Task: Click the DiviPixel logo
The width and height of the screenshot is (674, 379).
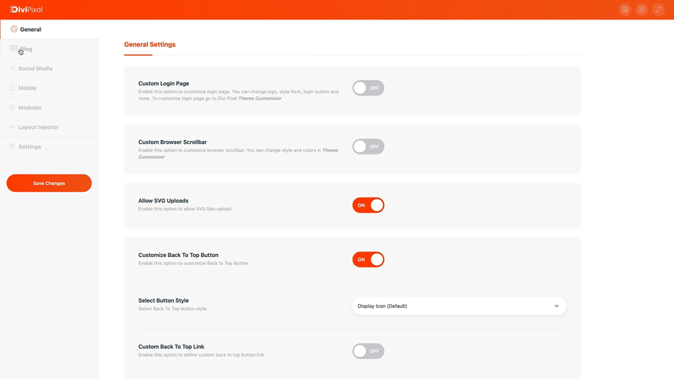Action: 26,10
